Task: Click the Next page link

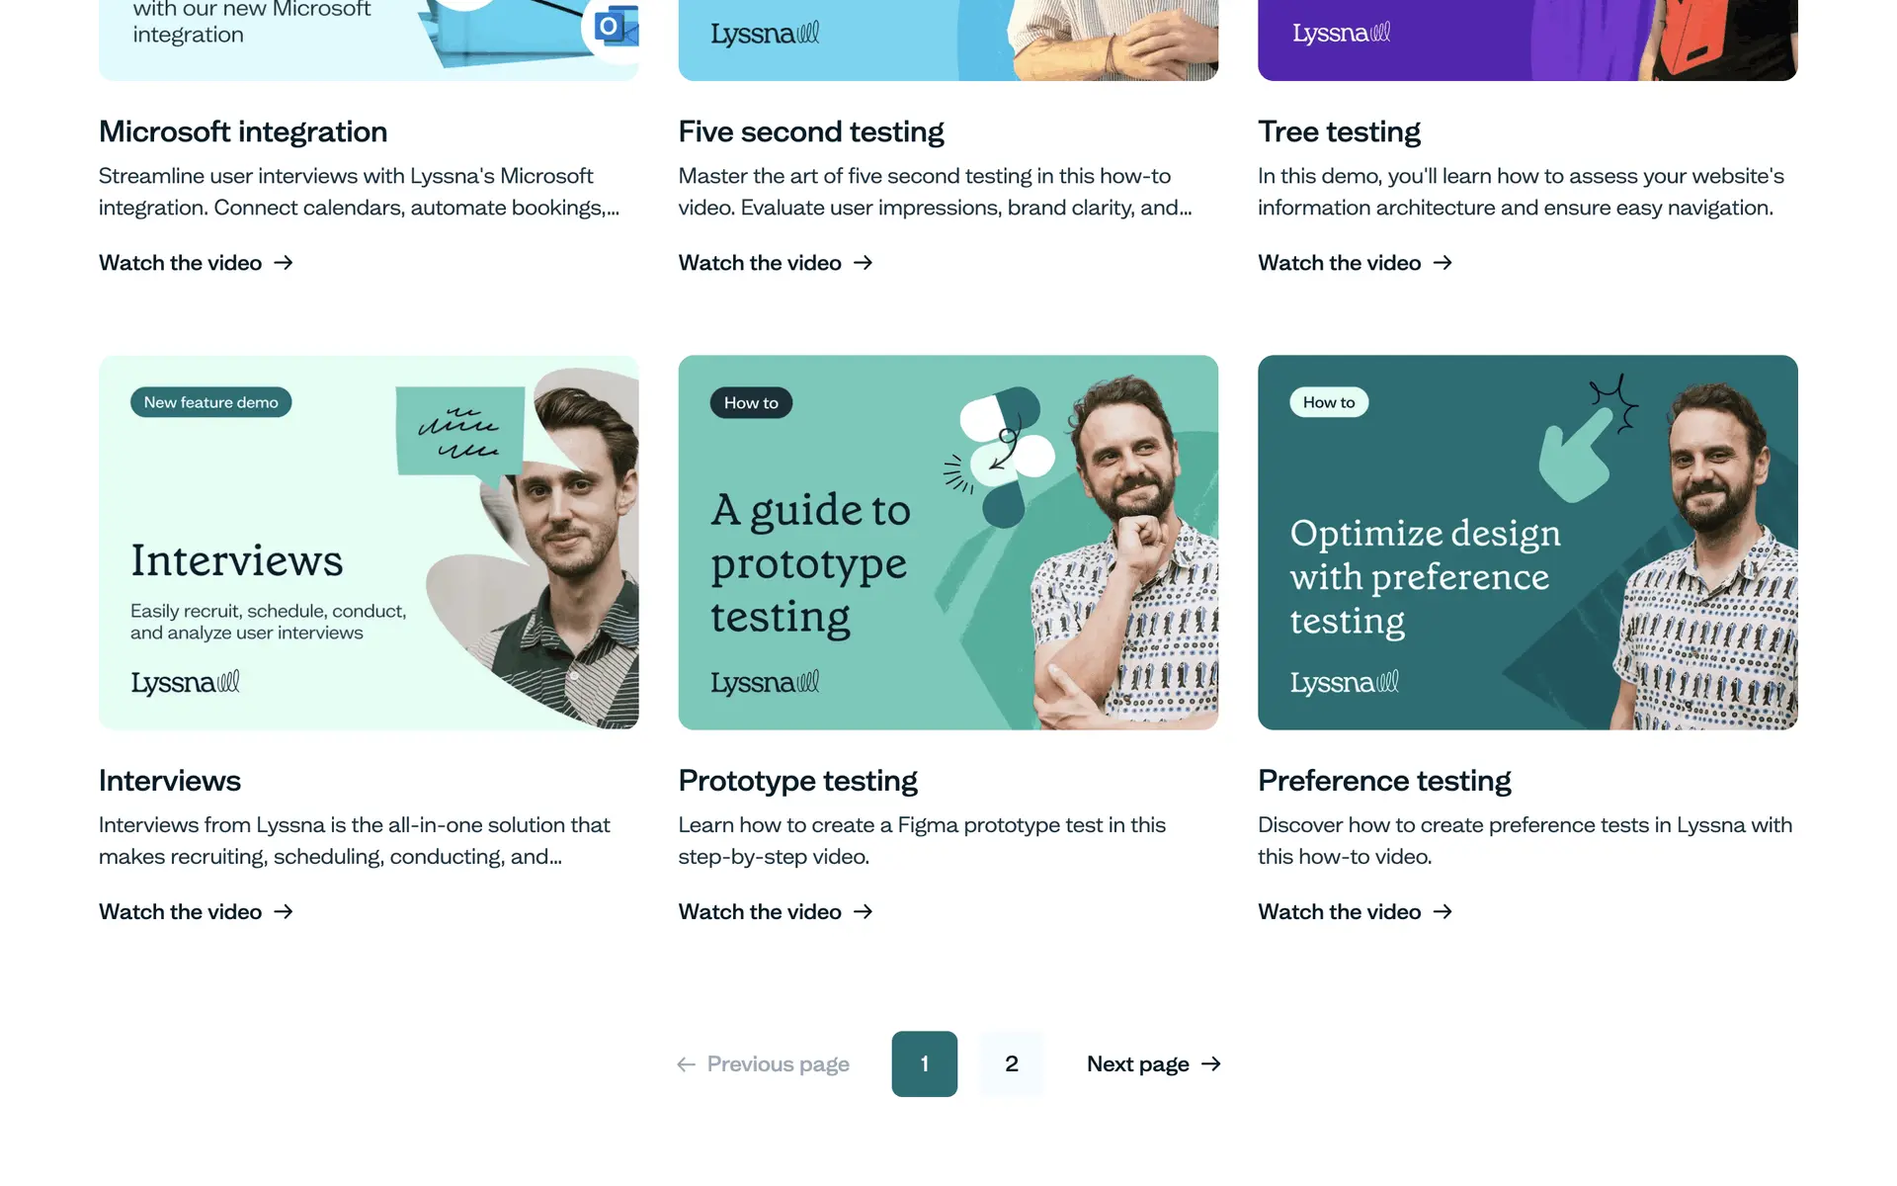Action: (1154, 1064)
